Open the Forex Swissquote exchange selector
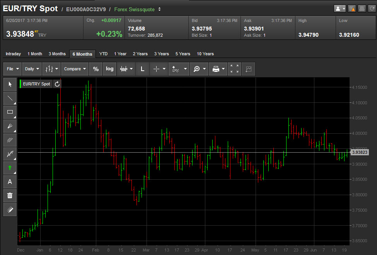This screenshot has height=255, width=377. (x=138, y=9)
